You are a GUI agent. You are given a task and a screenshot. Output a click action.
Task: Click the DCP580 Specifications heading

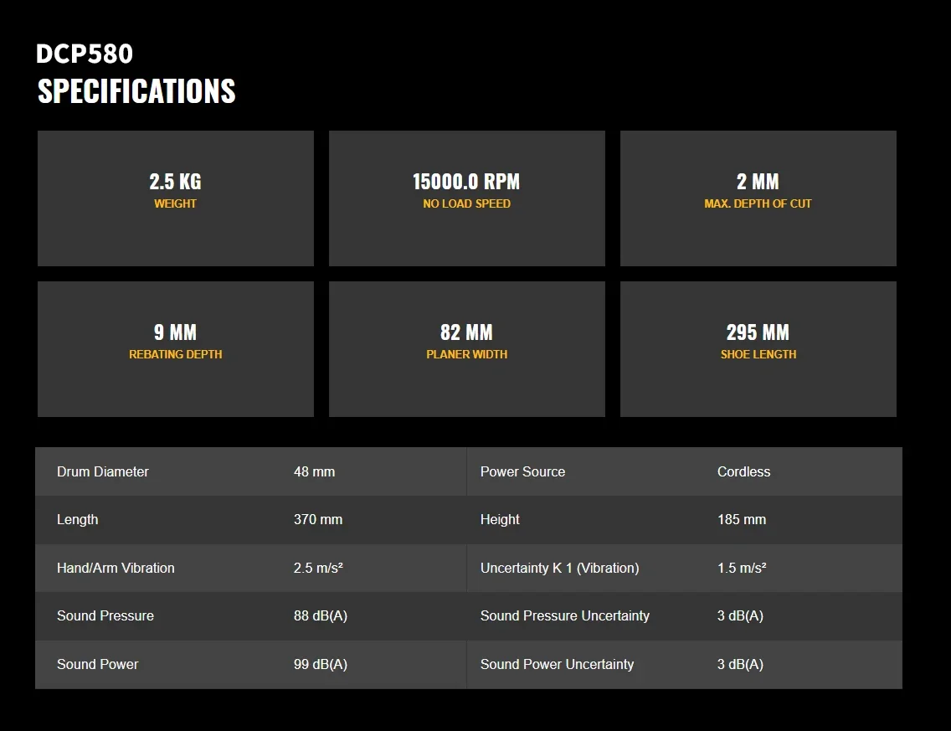[x=136, y=73]
